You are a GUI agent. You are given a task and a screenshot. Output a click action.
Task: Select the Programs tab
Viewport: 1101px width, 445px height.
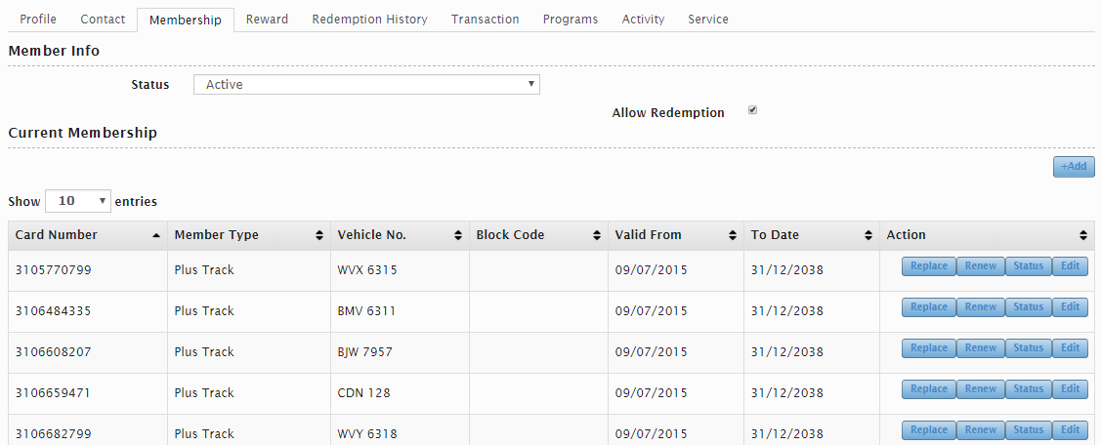571,20
